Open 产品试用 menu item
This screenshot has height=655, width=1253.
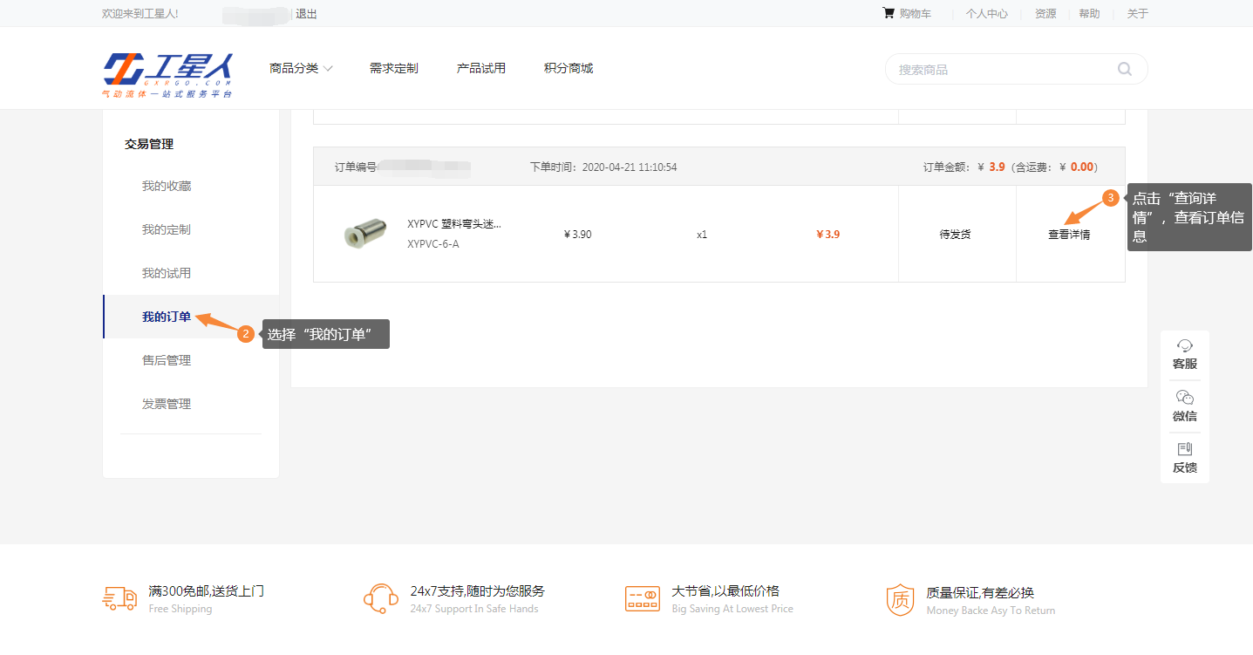coord(480,68)
